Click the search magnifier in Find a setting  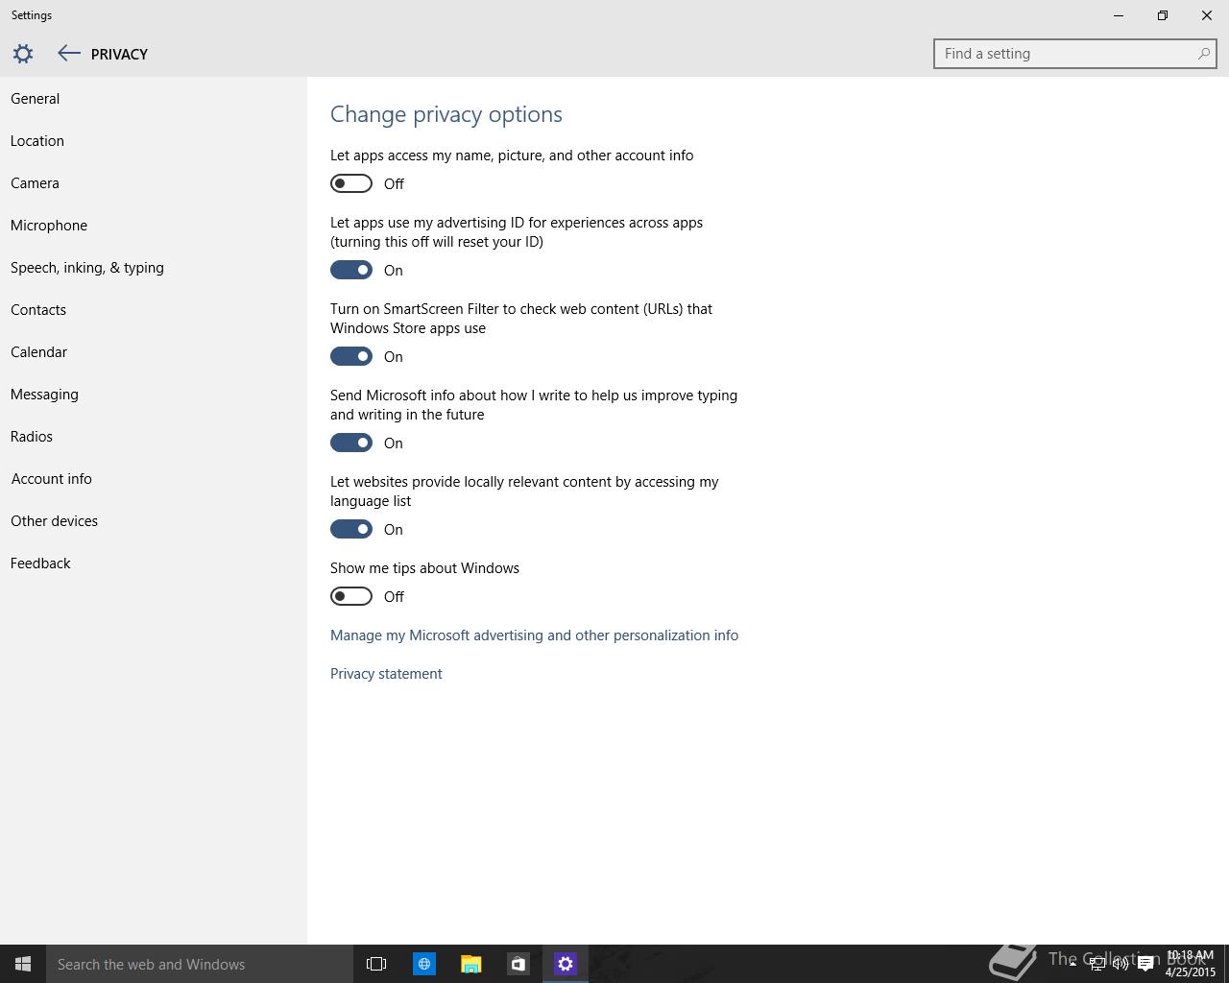point(1203,54)
